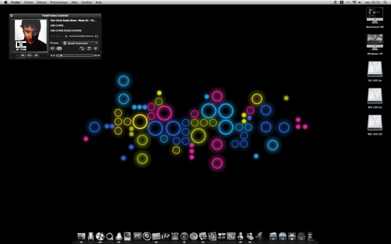Click the Dim Chris album artwork
The height and width of the screenshot is (244, 391).
tap(31, 35)
